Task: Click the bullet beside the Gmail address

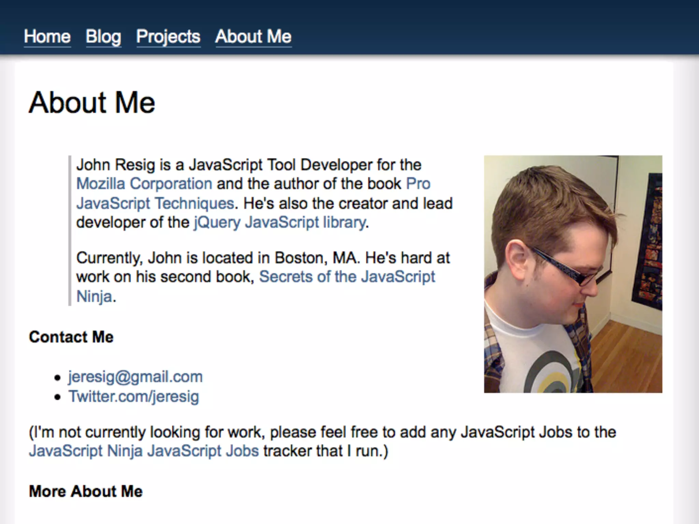Action: (57, 378)
